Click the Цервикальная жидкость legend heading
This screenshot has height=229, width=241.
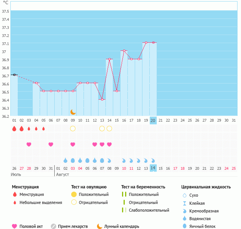(206, 187)
